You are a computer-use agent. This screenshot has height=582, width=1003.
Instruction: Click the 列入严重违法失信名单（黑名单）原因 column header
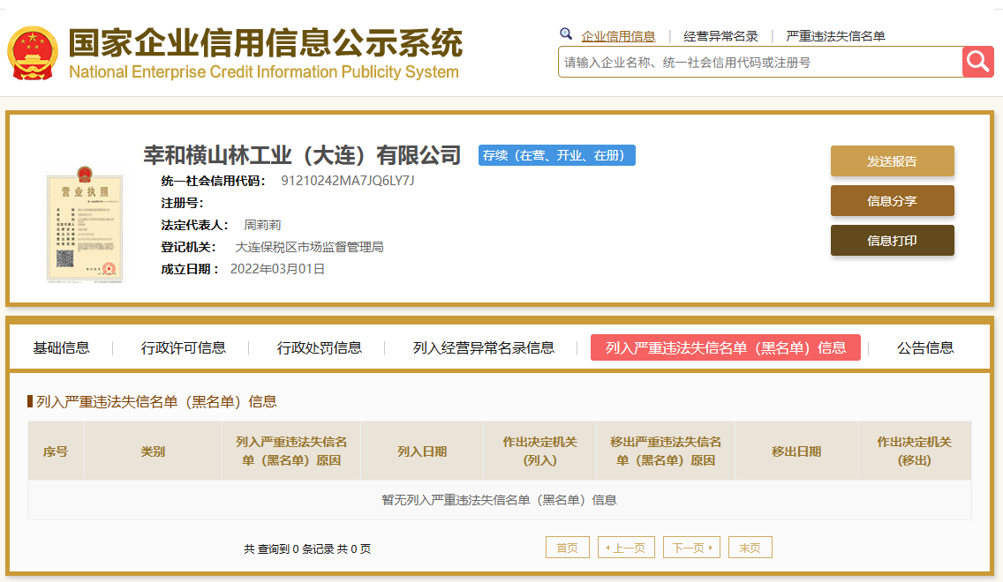(291, 451)
